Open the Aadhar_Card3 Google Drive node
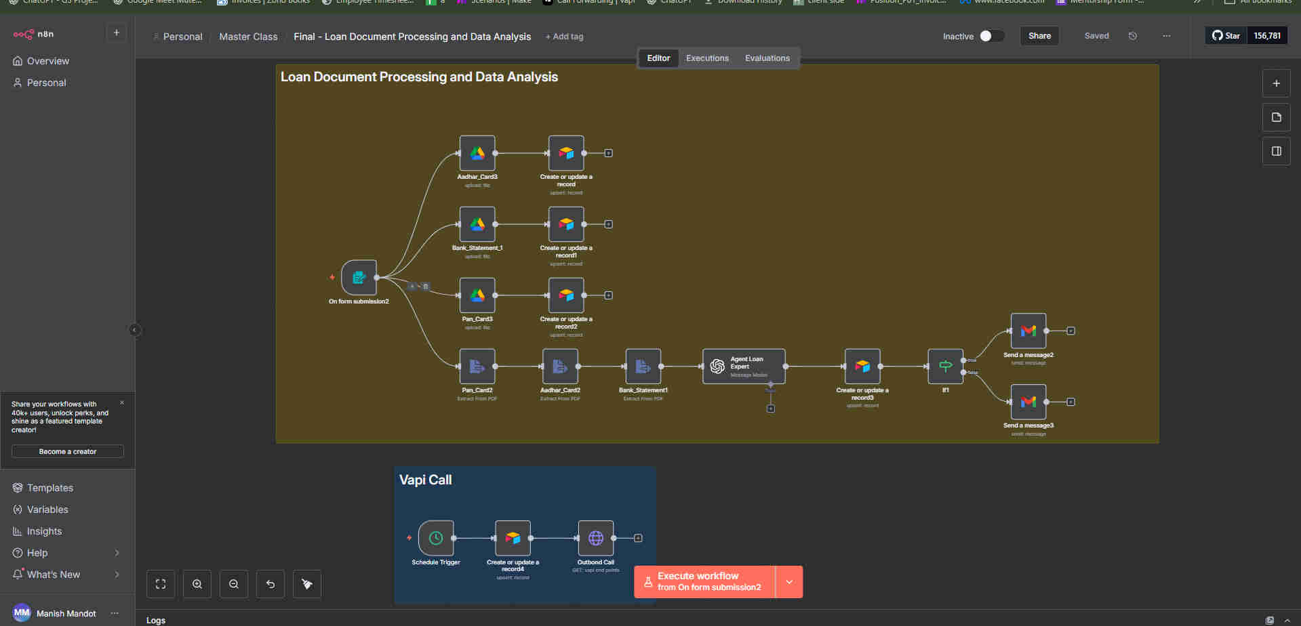 tap(477, 153)
